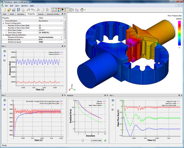Switch to the Results tab

40,14
